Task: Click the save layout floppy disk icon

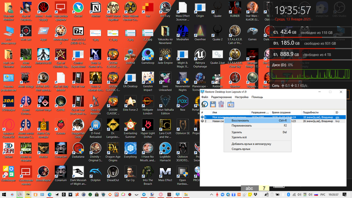Action: point(213,104)
